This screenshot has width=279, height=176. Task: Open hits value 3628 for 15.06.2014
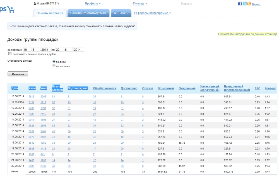[31, 126]
